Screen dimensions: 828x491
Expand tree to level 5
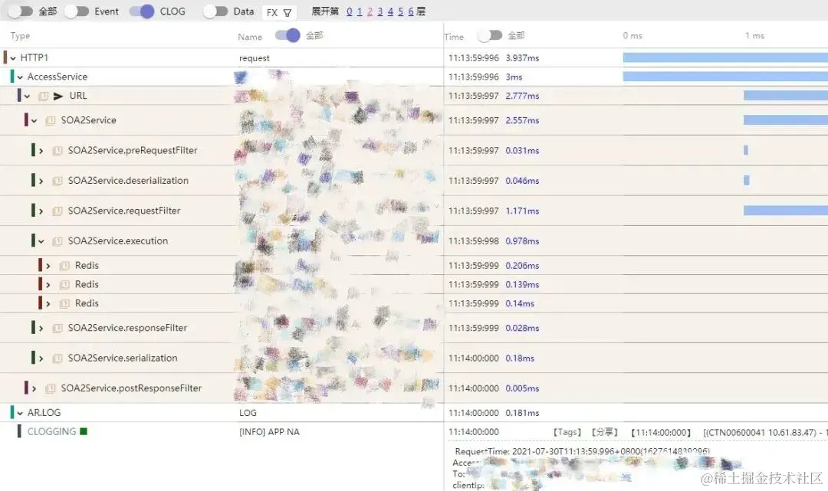[x=401, y=11]
